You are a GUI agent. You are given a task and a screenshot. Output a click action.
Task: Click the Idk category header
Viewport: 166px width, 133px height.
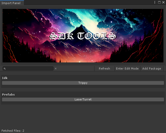click(5, 78)
